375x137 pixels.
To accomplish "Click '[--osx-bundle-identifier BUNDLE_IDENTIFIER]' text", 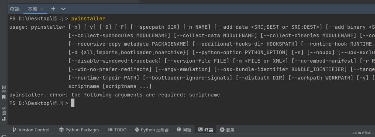I will [280, 69].
